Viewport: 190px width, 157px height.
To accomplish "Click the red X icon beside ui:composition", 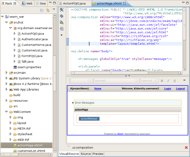I will (x=186, y=148).
